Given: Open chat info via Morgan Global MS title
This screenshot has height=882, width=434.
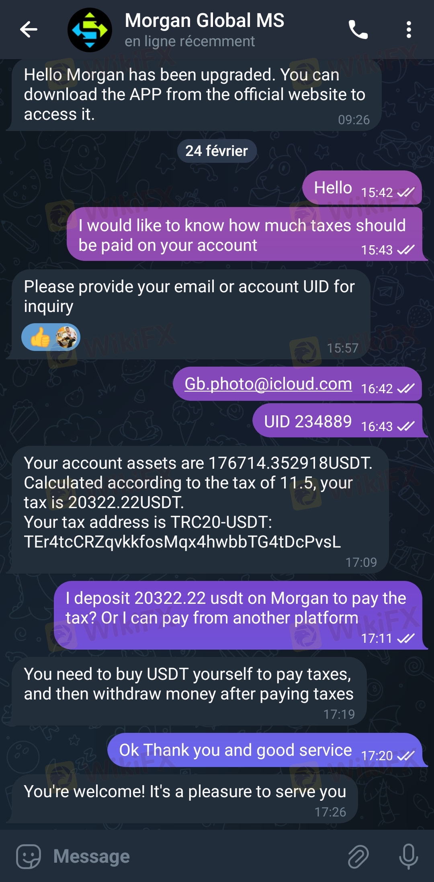Looking at the screenshot, I should [205, 21].
